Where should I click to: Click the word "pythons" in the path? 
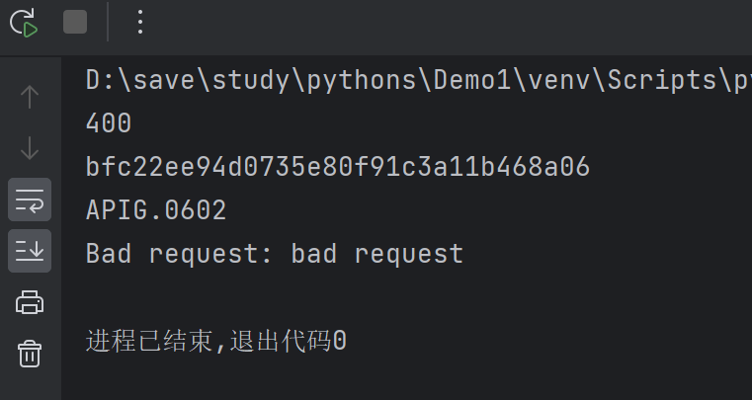tap(362, 81)
